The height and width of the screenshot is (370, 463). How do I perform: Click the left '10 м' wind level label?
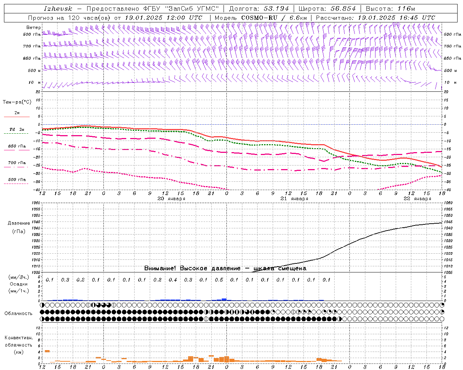point(35,82)
